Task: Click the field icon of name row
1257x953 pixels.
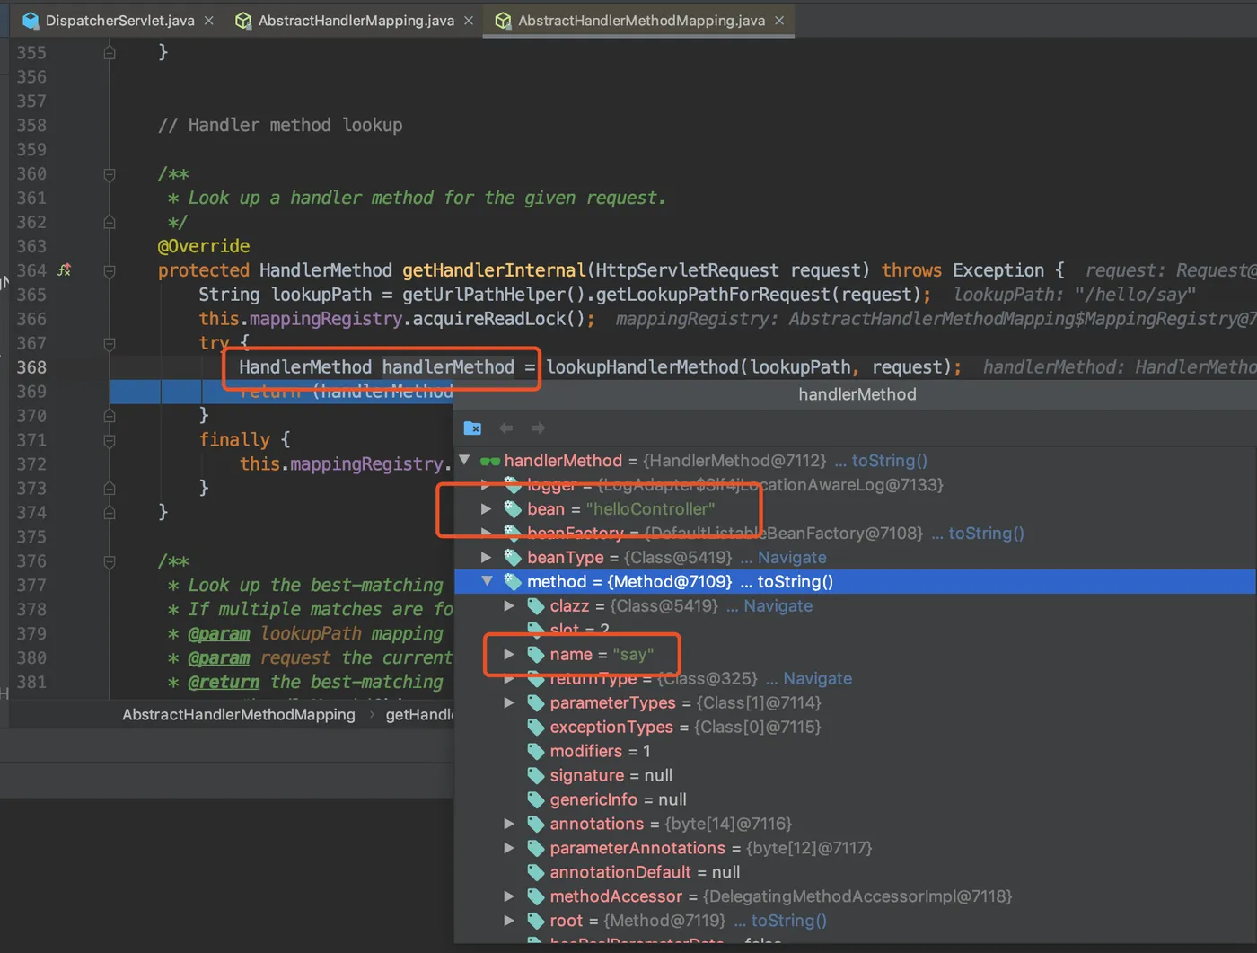Action: [536, 654]
